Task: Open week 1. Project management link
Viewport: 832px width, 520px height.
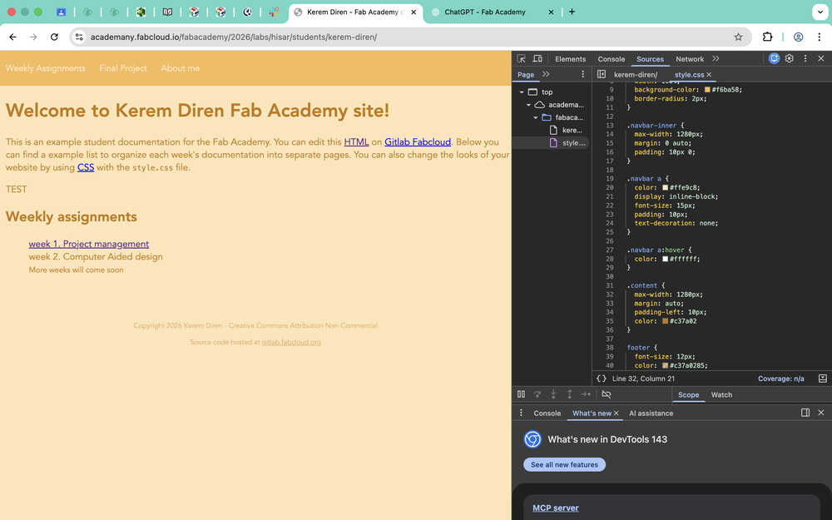Action: (x=89, y=244)
